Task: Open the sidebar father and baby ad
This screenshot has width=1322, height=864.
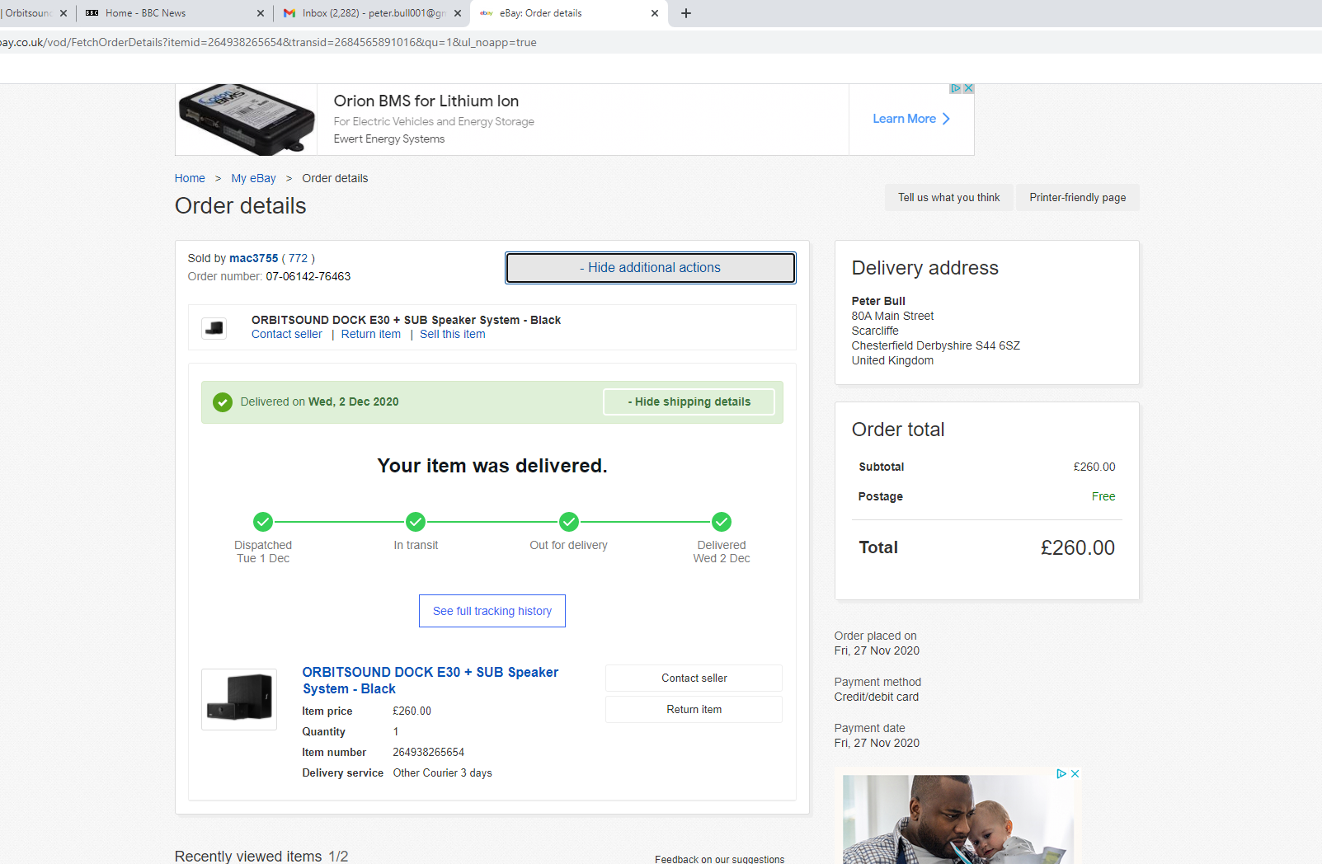Action: click(x=958, y=819)
